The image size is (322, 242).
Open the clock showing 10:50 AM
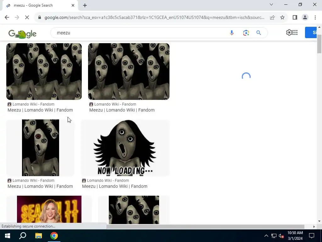[x=295, y=236]
